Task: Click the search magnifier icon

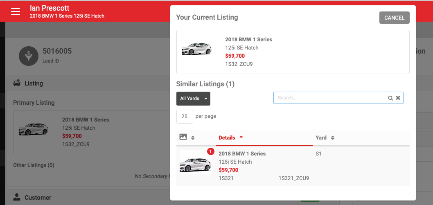Action: 390,98
